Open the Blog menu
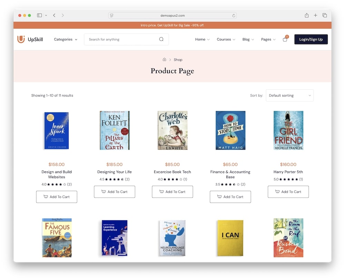345x280 pixels. 248,39
